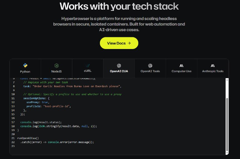The width and height of the screenshot is (240, 159).
Task: Select the OpenAI CUA tab label
Action: click(x=119, y=72)
